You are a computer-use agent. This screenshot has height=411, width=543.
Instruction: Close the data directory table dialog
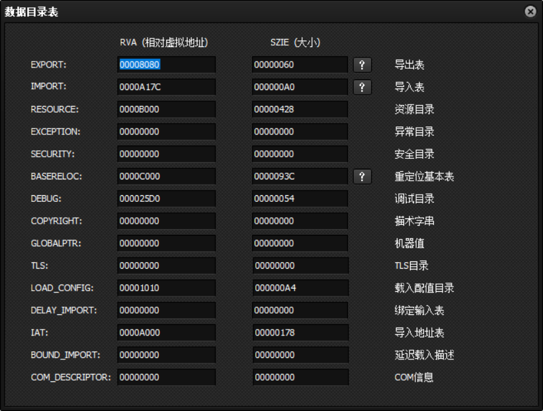click(530, 11)
